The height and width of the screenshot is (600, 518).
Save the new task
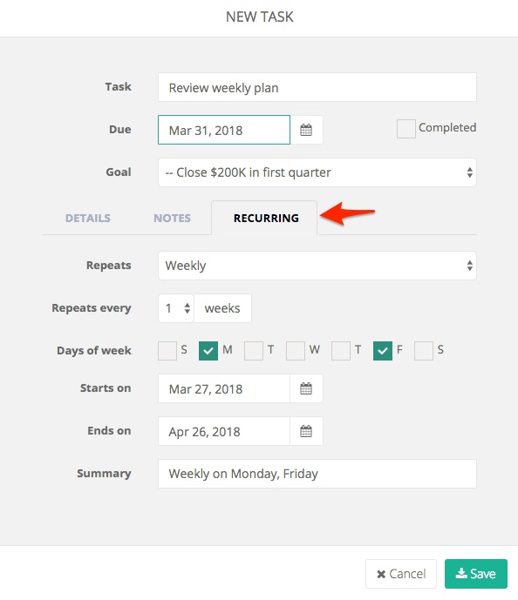click(476, 574)
